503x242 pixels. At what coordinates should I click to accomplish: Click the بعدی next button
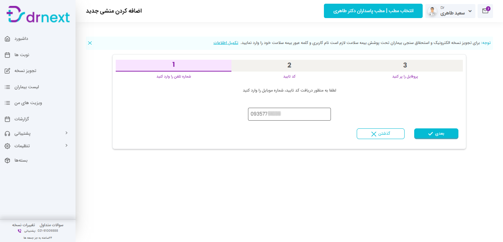pyautogui.click(x=436, y=134)
